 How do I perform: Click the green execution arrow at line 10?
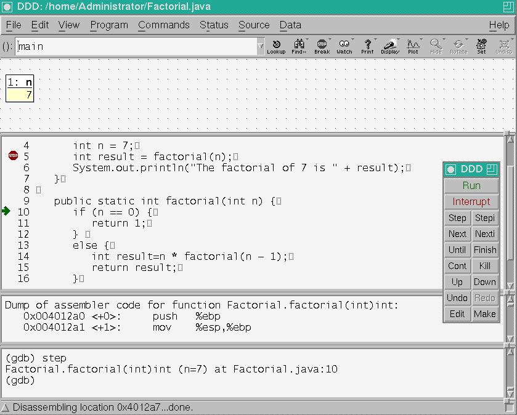click(6, 211)
